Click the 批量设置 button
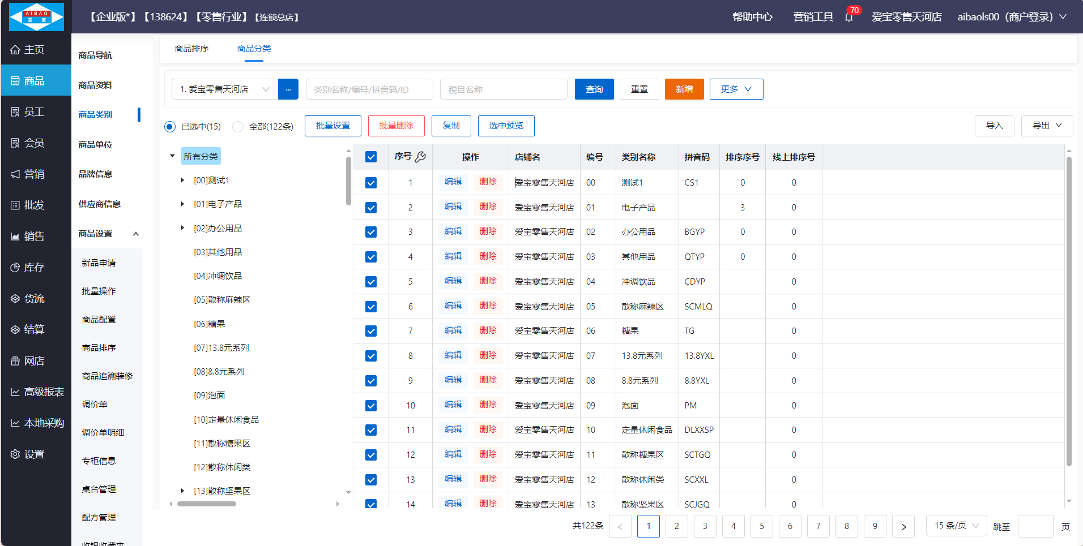Screen dimensions: 1083x546 pos(333,126)
